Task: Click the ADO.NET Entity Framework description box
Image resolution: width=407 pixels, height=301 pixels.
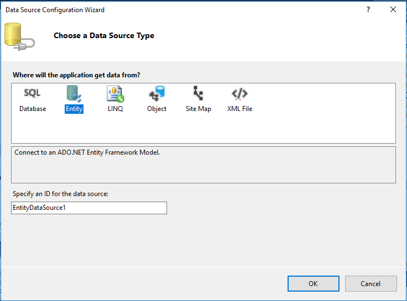Action: pos(203,165)
